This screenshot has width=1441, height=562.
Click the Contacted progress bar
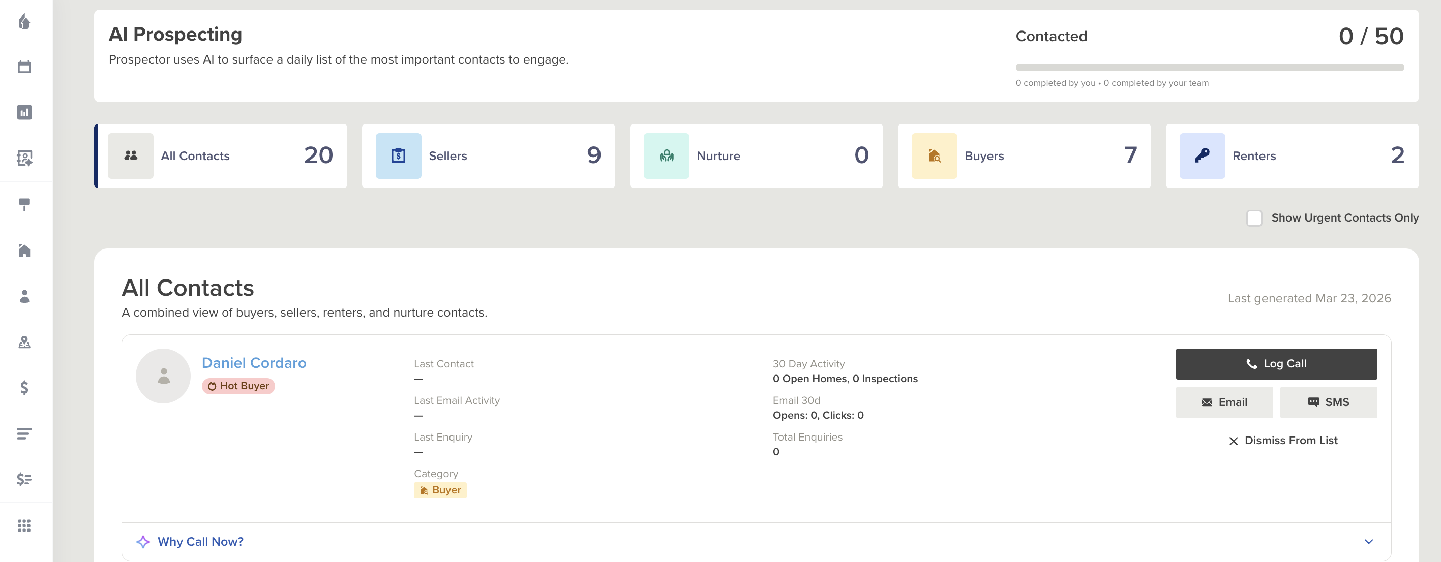click(x=1210, y=67)
